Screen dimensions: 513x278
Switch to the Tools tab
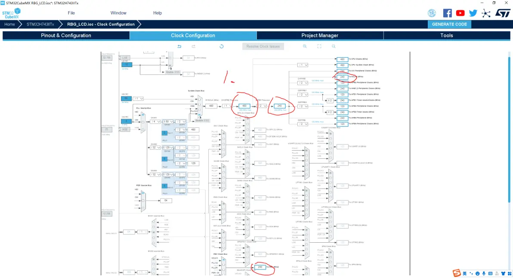[447, 35]
